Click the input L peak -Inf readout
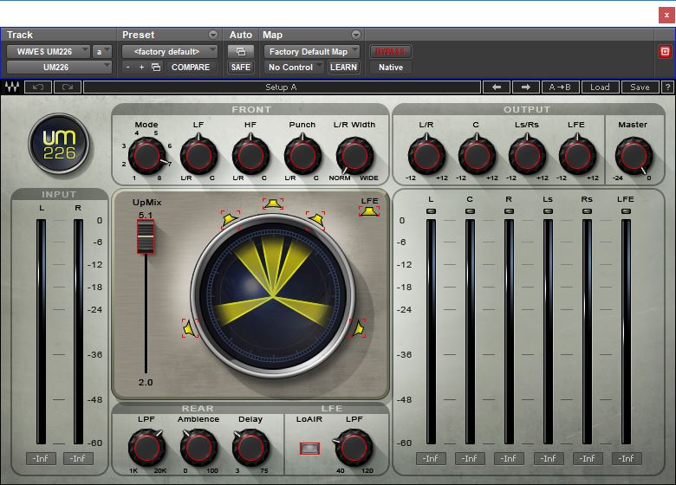676x485 pixels. 41,459
